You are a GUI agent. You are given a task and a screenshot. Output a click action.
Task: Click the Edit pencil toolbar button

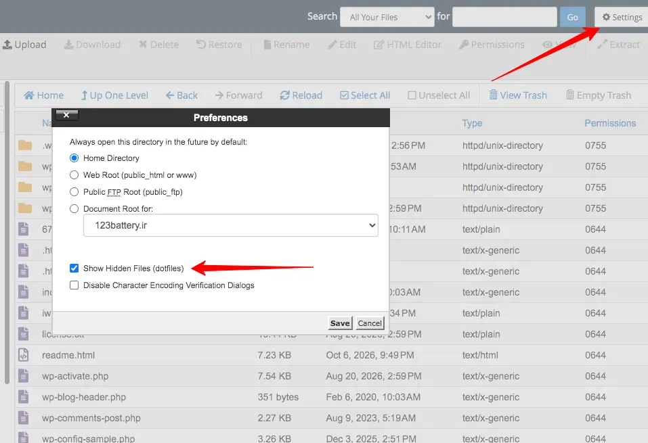tap(342, 45)
